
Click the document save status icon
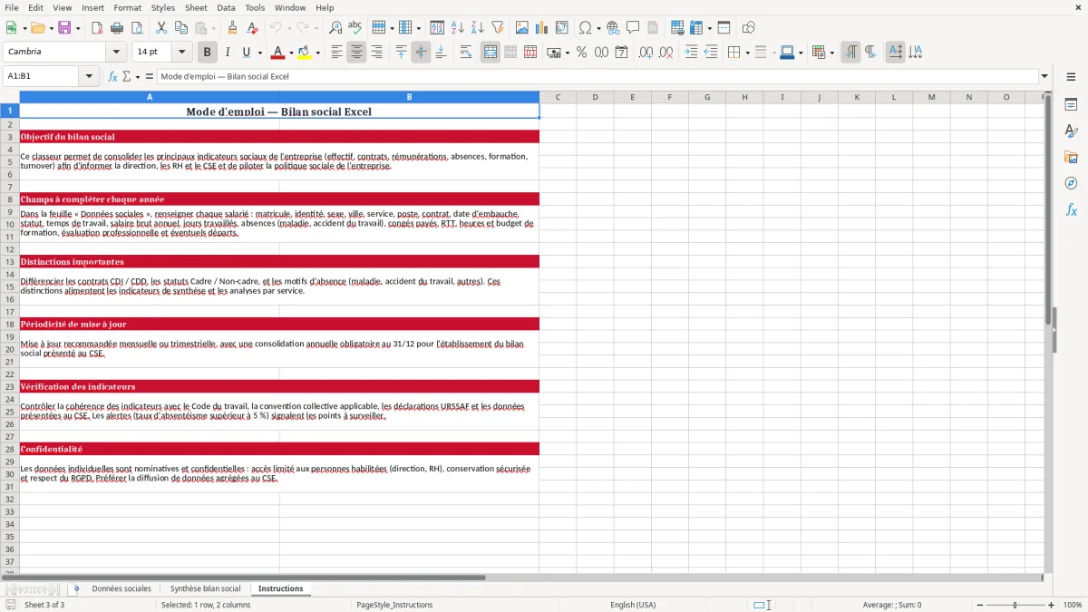11,605
